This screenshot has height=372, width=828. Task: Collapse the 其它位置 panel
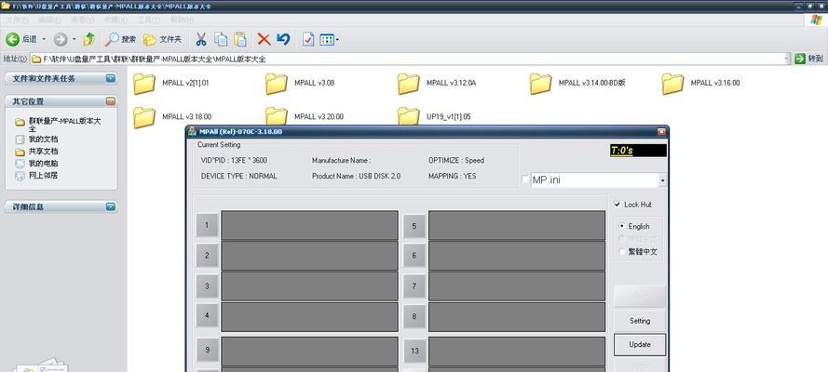click(x=110, y=101)
